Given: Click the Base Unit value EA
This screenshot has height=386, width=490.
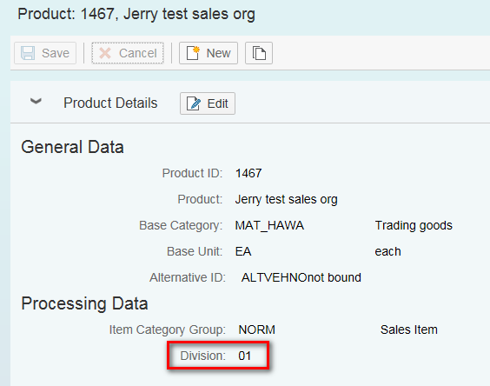Looking at the screenshot, I should click(243, 251).
